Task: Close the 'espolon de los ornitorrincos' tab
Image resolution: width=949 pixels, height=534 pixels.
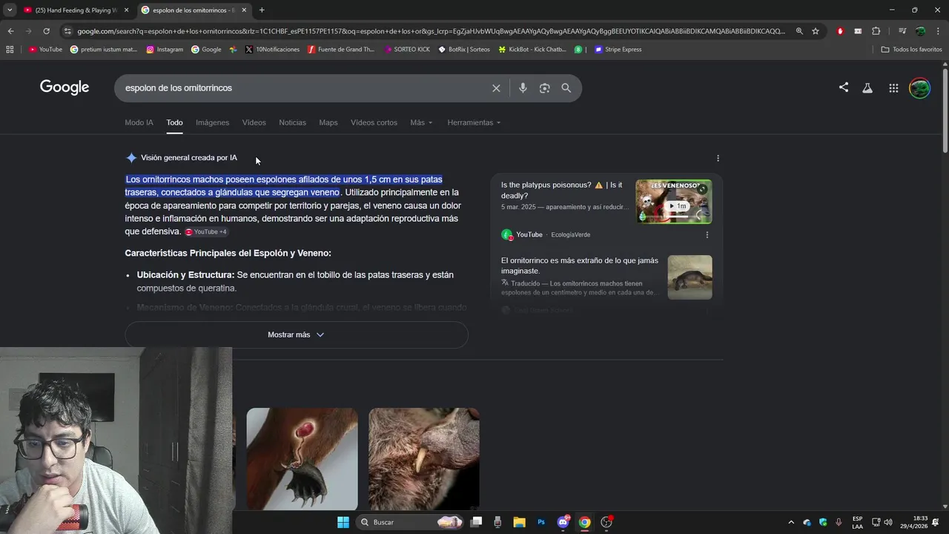Action: coord(244,10)
